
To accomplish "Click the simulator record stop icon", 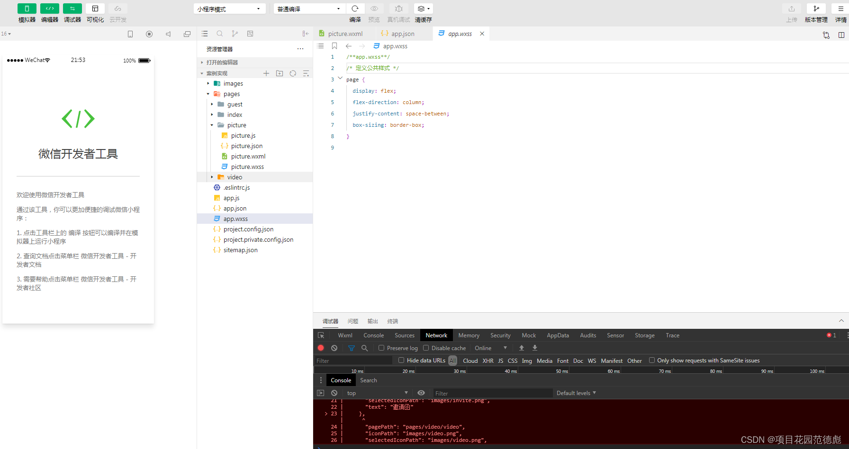I will pos(149,34).
